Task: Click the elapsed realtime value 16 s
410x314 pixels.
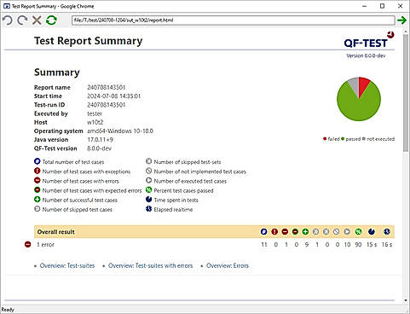Action: click(x=387, y=244)
